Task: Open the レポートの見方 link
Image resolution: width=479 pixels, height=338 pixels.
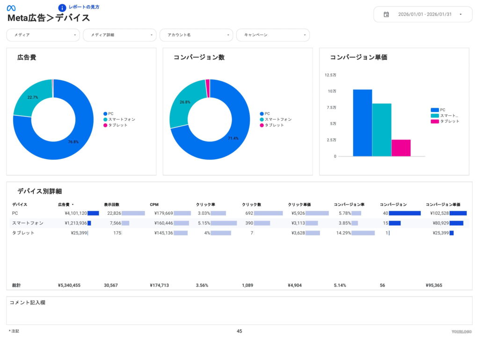Action: (x=84, y=7)
